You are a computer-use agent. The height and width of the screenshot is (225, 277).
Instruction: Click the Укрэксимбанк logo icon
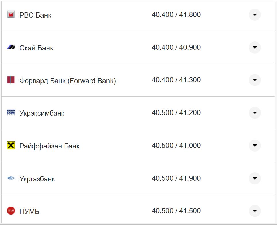point(11,113)
